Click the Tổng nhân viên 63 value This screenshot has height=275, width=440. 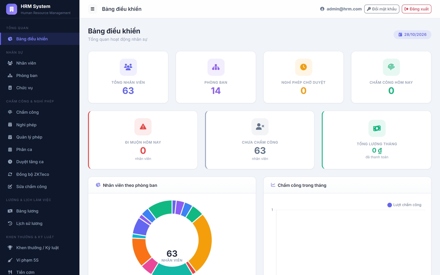pos(128,91)
